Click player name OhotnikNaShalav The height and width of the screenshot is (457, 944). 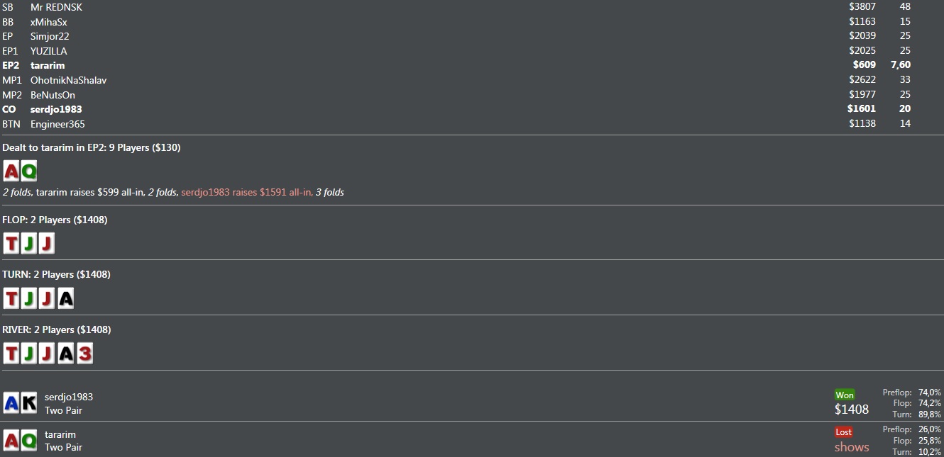pos(68,80)
